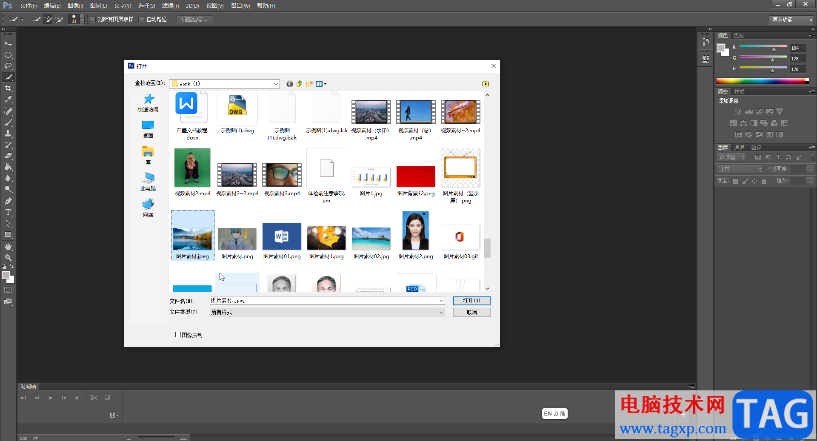The image size is (817, 441).
Task: Click the file name input field
Action: pyautogui.click(x=324, y=301)
